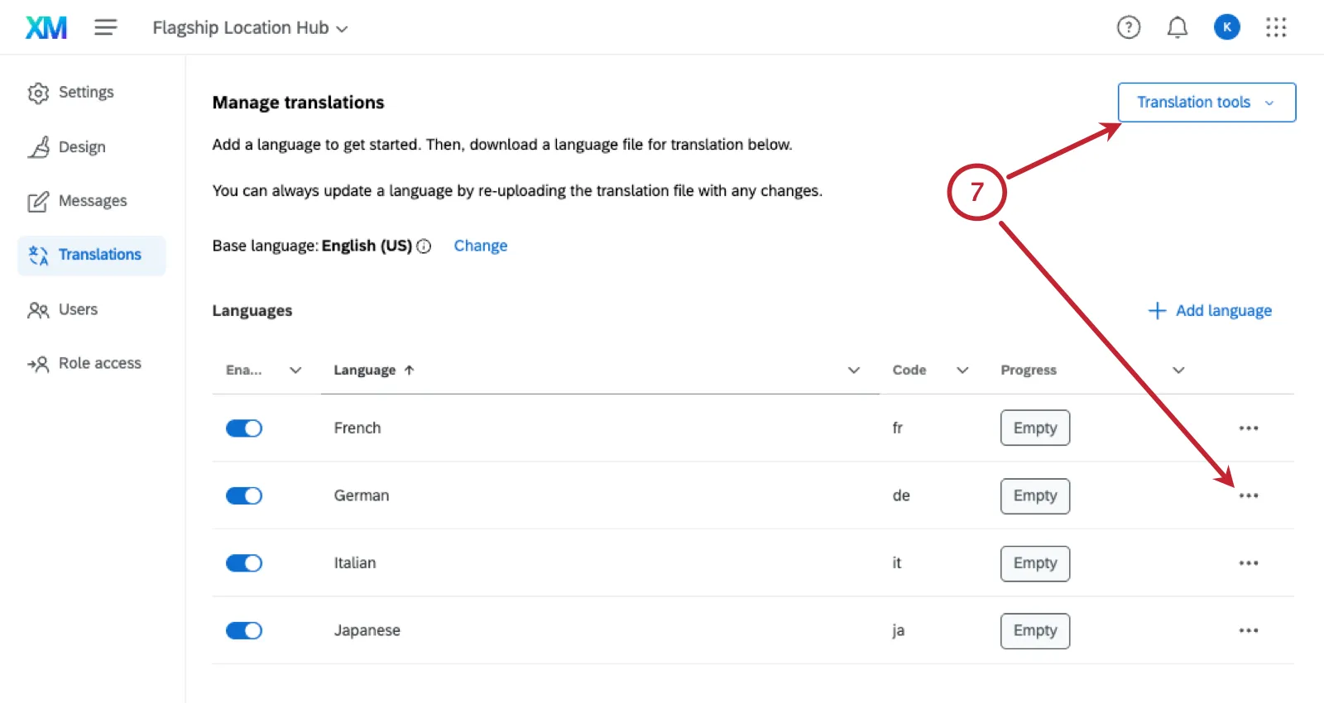Open the Code column options chevron
Viewport: 1324px width, 703px height.
point(962,371)
